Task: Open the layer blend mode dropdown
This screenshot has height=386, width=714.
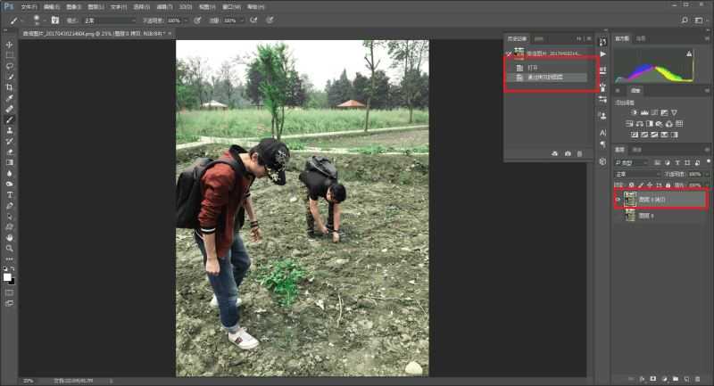Action: 637,174
